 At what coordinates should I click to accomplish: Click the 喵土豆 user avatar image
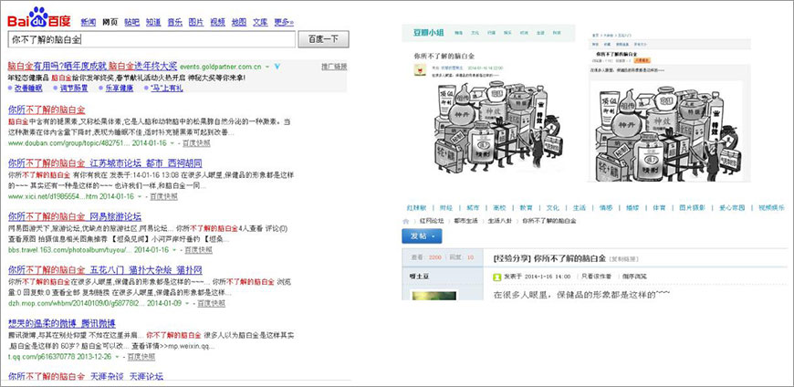click(434, 296)
